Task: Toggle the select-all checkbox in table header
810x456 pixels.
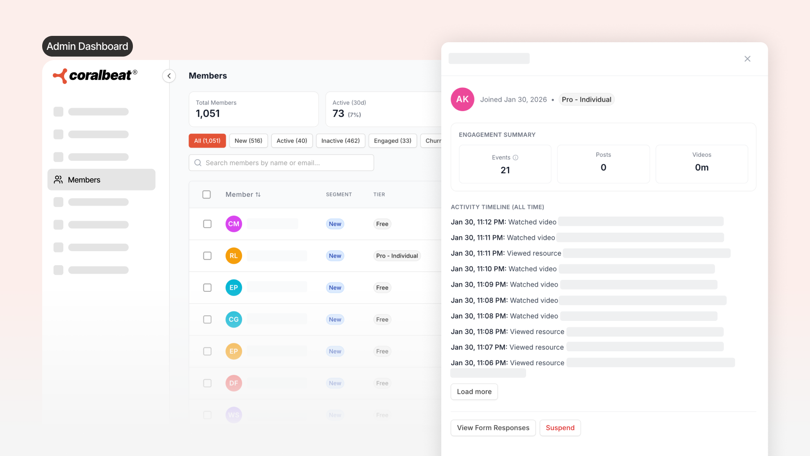Action: (x=207, y=194)
